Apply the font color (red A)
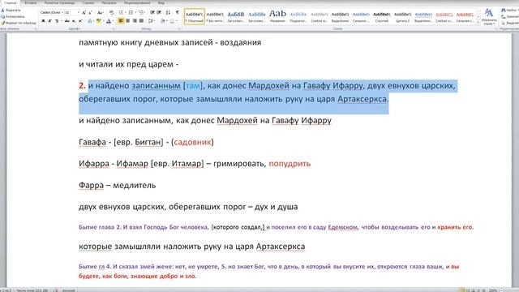Image resolution: width=519 pixels, height=292 pixels. [x=108, y=21]
